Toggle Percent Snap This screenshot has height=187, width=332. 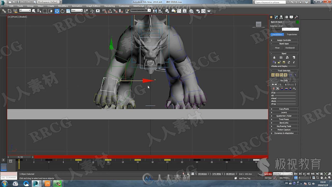point(115,11)
